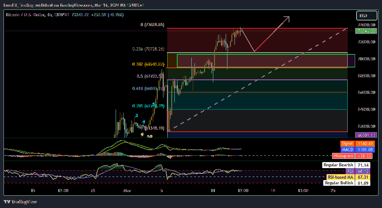Select the MACD indicator label
The image size is (382, 208).
[x=348, y=150]
